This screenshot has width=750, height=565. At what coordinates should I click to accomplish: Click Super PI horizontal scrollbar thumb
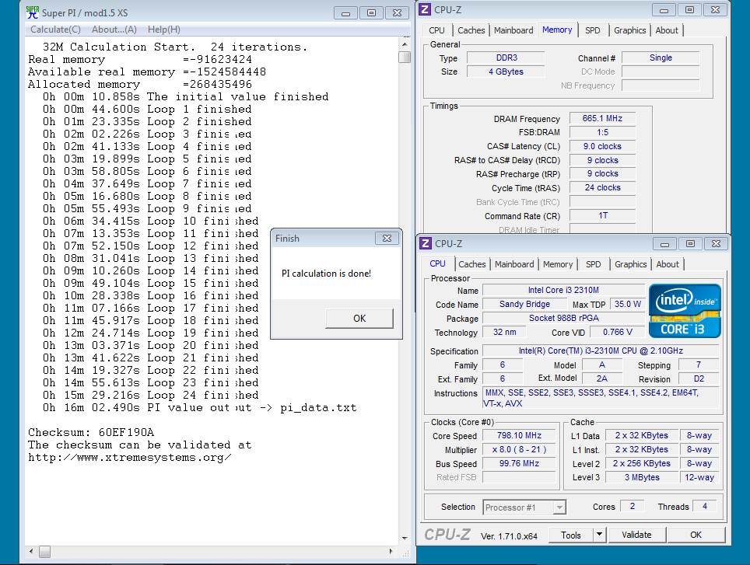click(44, 552)
